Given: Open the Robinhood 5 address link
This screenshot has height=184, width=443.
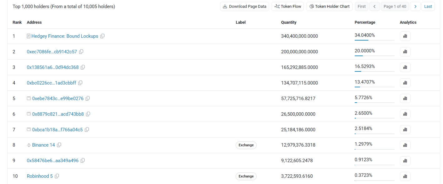Looking at the screenshot, I should point(40,176).
